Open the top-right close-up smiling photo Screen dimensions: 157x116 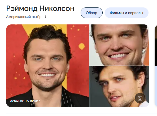(x=119, y=45)
